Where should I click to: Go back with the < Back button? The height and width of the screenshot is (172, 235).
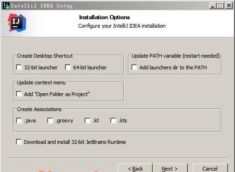click(x=135, y=168)
